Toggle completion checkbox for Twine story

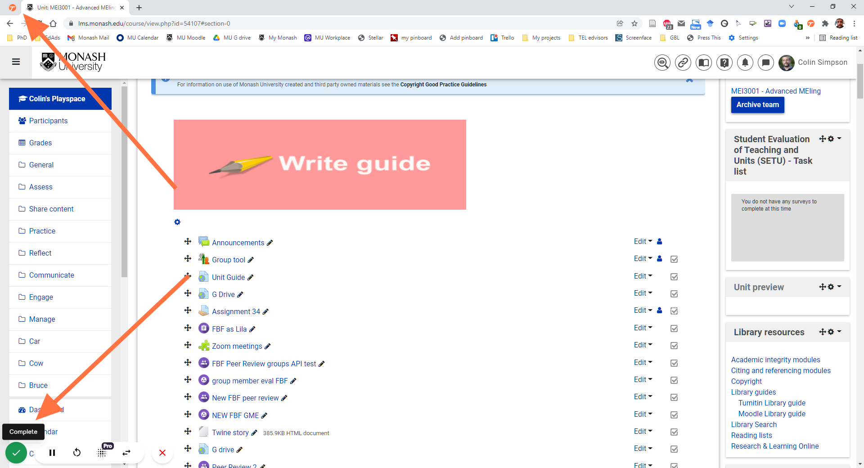674,432
